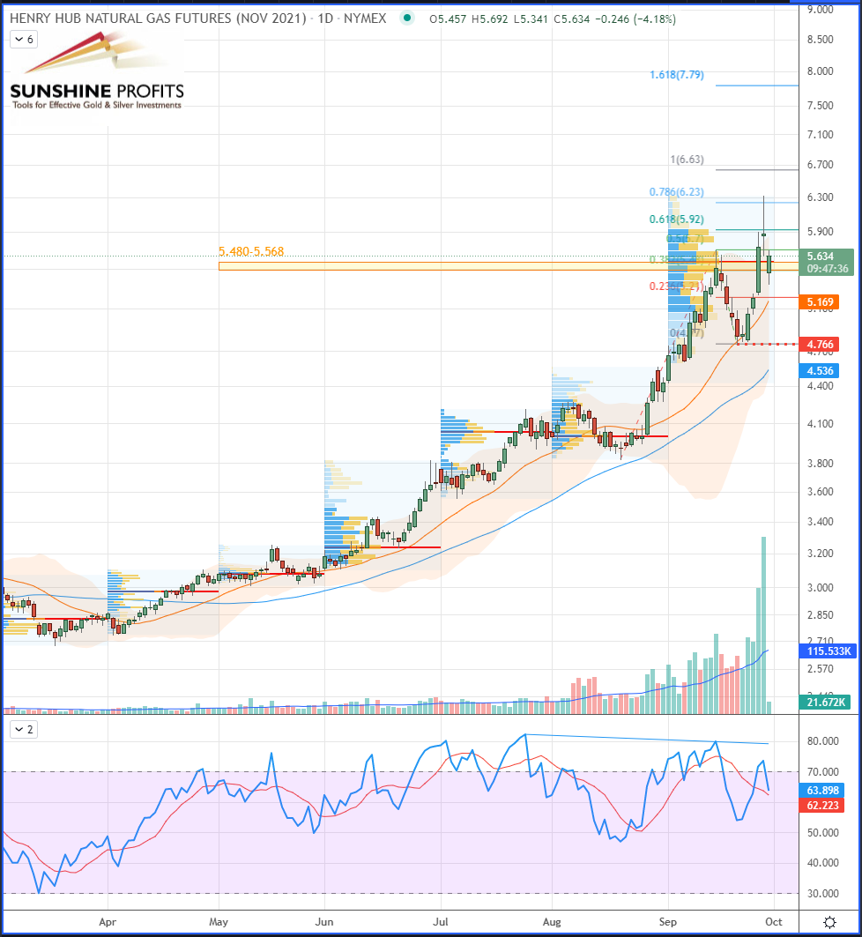Click the May date on time axis
The width and height of the screenshot is (862, 937).
(219, 922)
